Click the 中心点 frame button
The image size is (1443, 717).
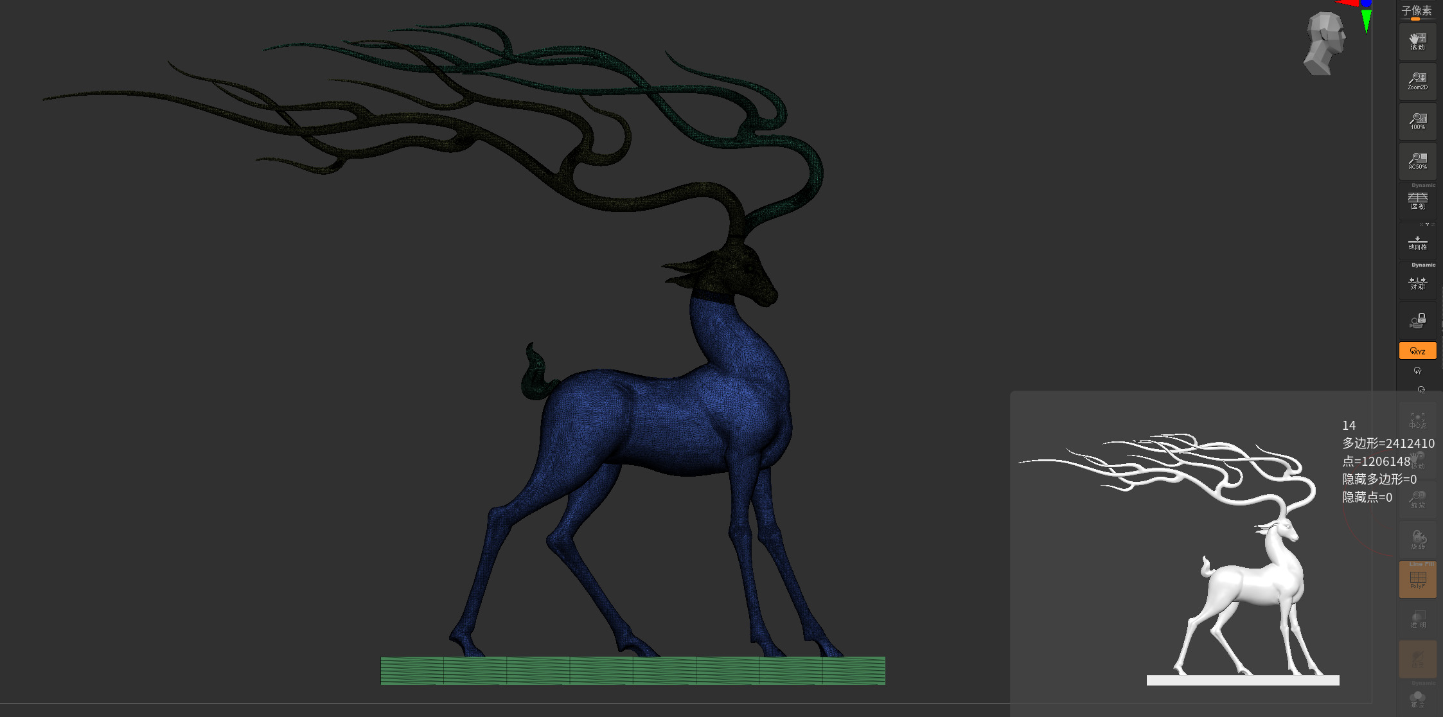(x=1417, y=420)
